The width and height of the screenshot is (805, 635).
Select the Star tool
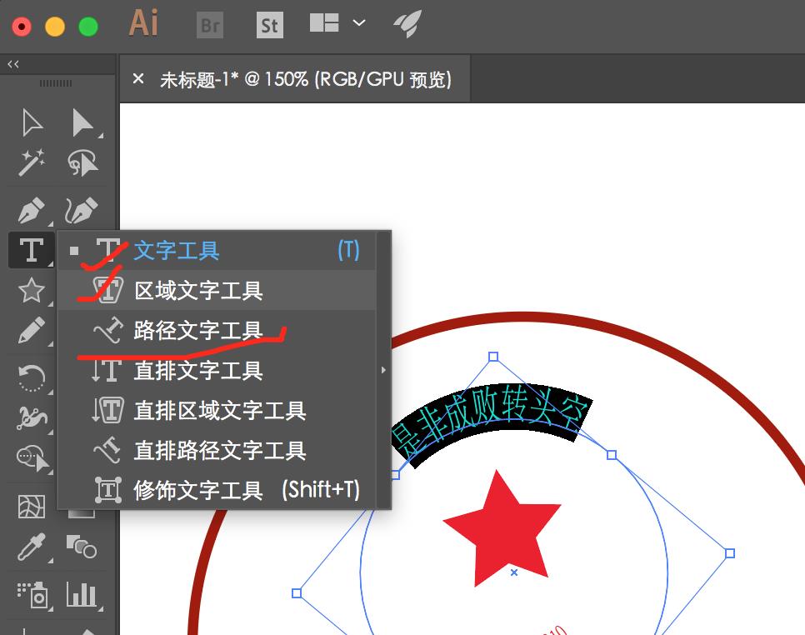32,290
